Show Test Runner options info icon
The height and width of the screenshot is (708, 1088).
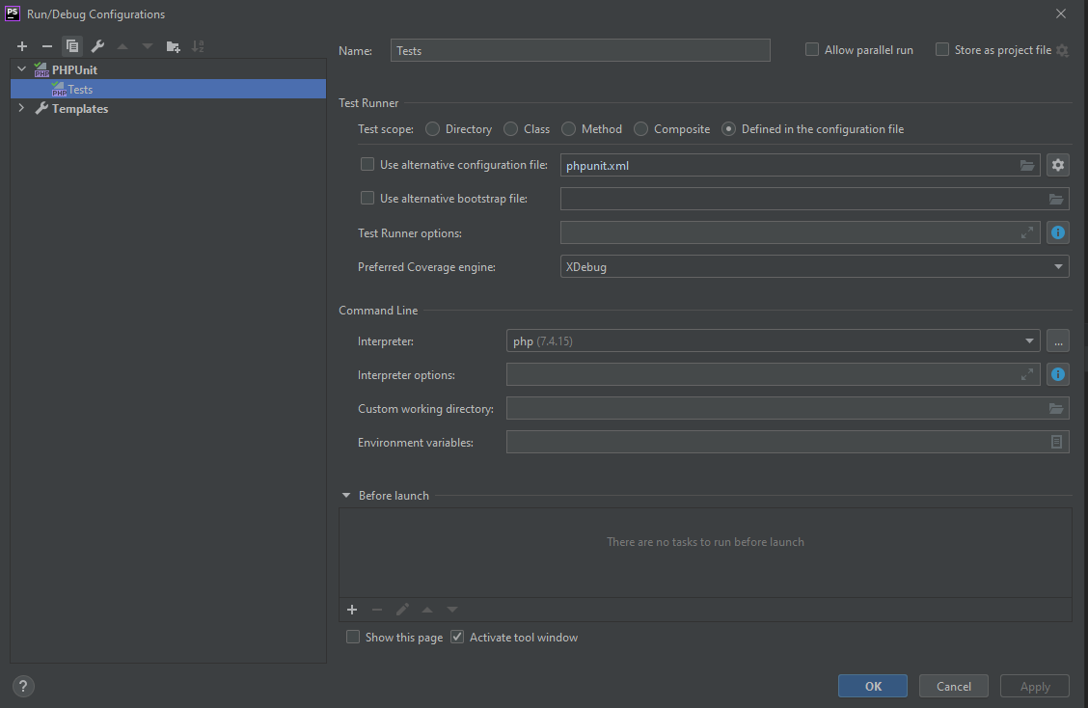pyautogui.click(x=1057, y=233)
